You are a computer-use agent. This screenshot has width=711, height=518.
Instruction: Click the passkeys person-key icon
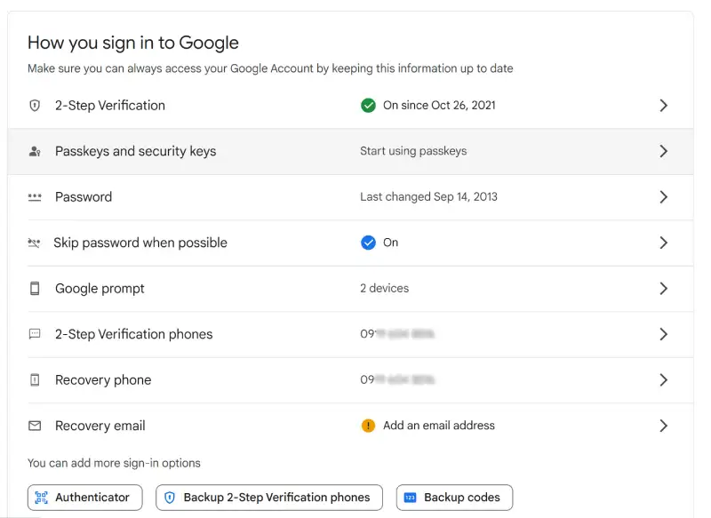click(x=35, y=151)
